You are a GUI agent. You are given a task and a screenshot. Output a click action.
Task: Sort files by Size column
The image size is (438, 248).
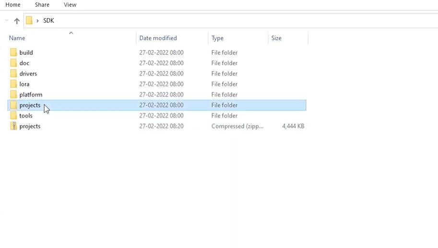pos(276,38)
